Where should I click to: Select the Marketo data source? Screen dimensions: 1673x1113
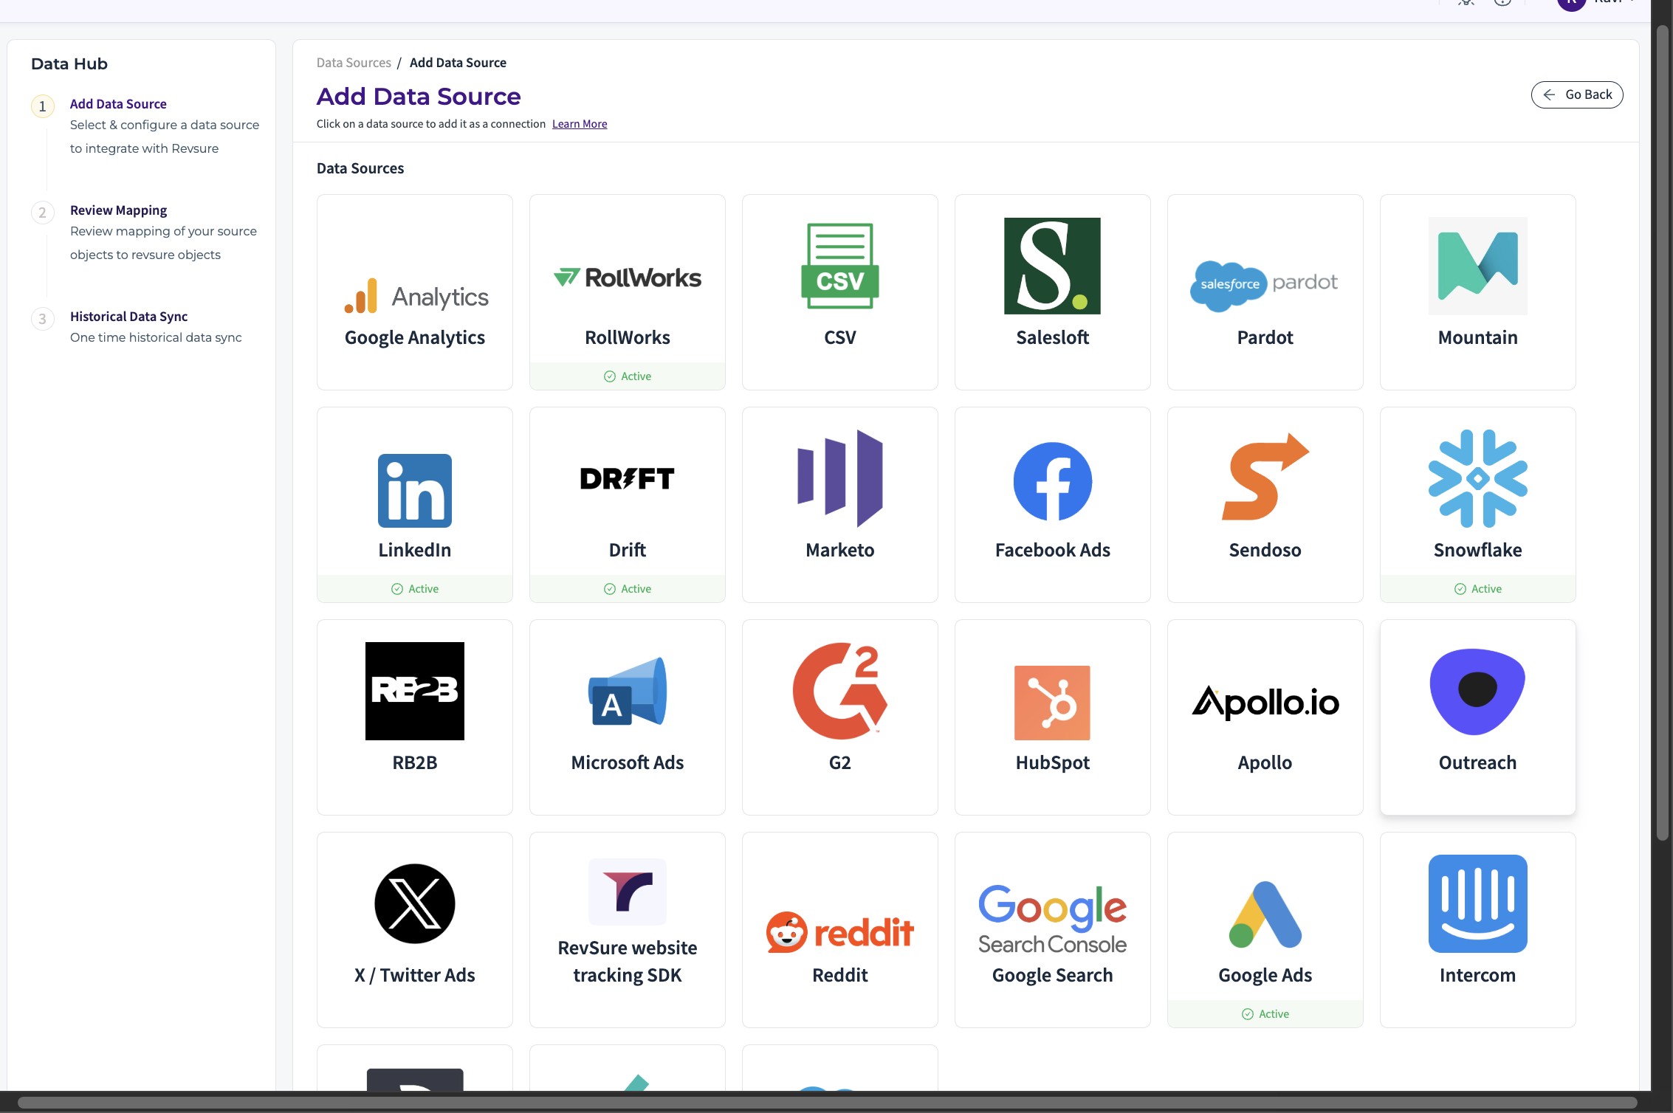(839, 505)
